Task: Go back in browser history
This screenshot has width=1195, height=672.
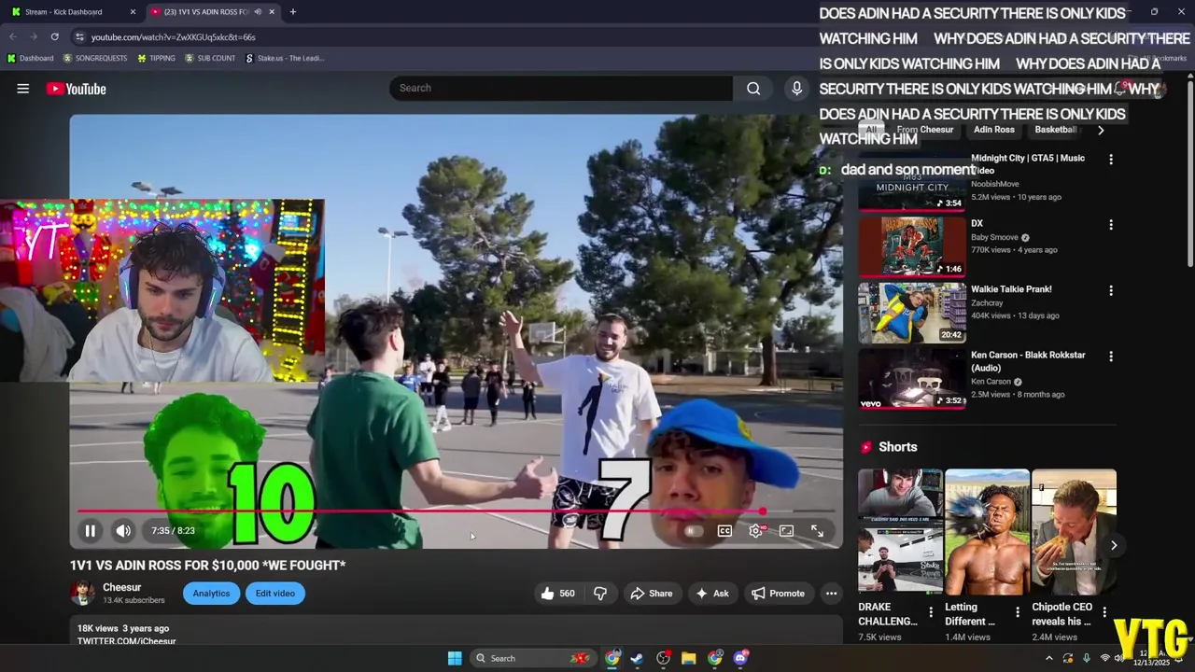Action: click(13, 36)
